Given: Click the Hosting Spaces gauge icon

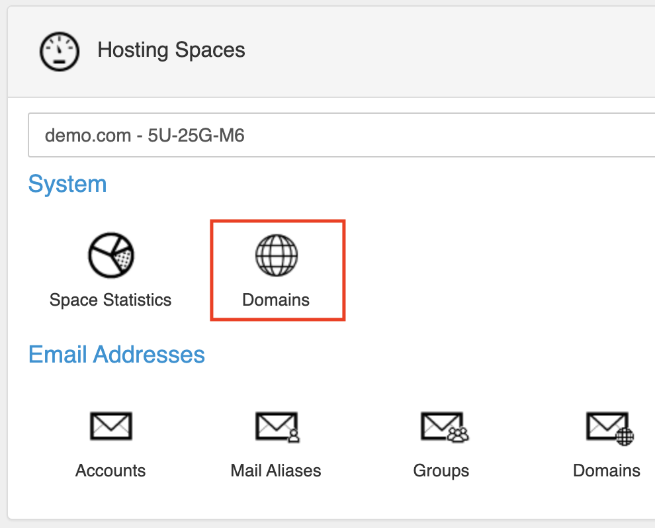Looking at the screenshot, I should point(60,51).
